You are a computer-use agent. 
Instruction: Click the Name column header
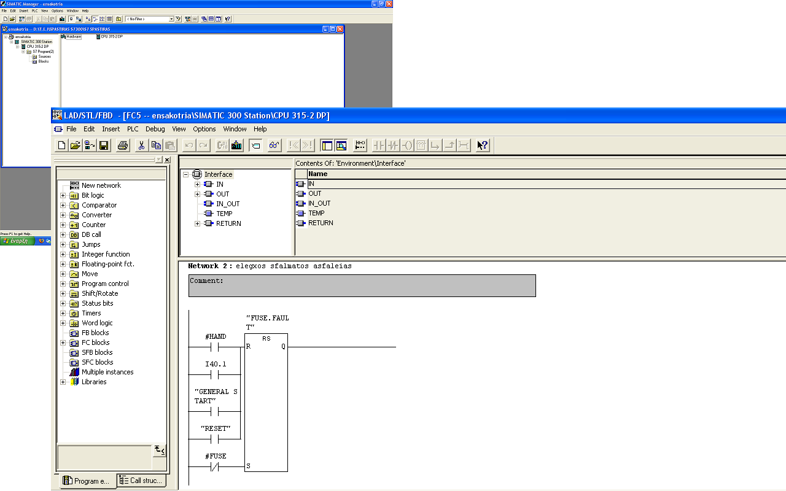click(547, 174)
